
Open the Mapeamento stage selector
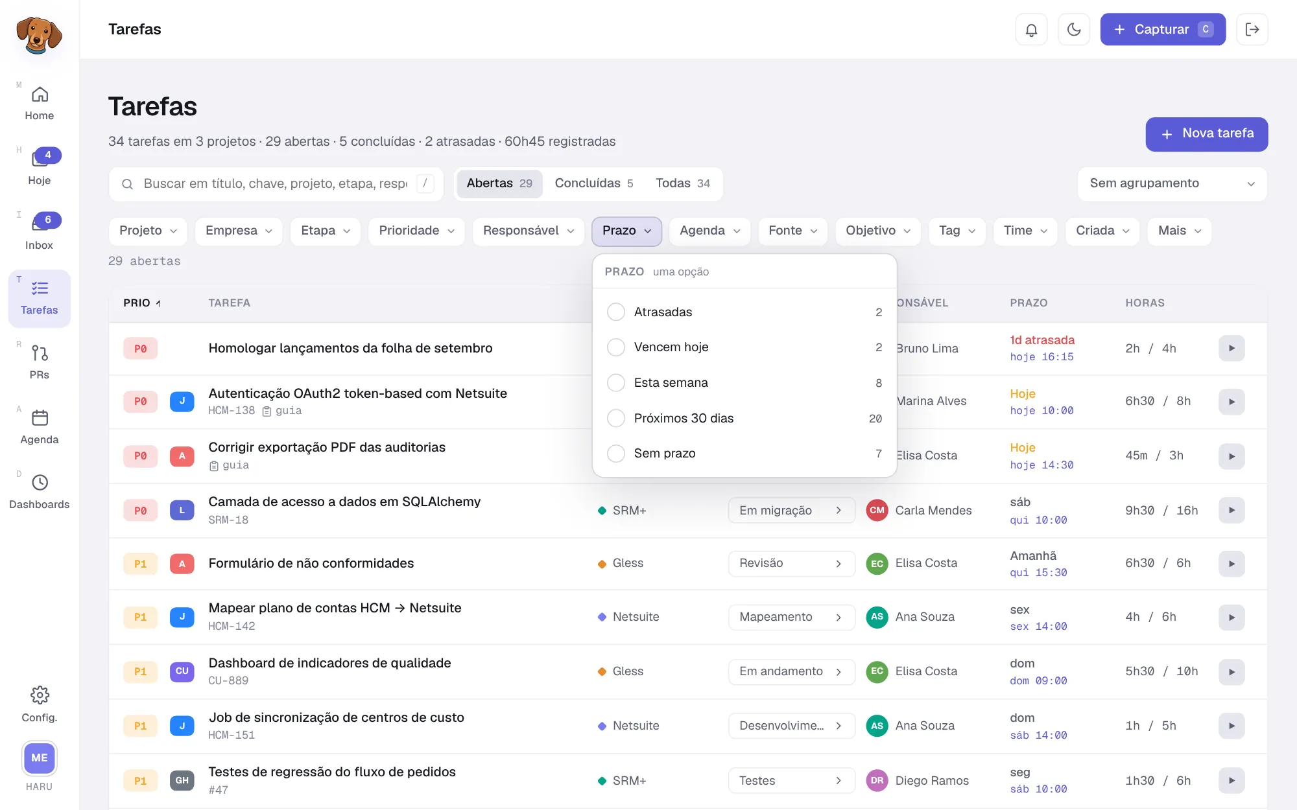point(791,617)
